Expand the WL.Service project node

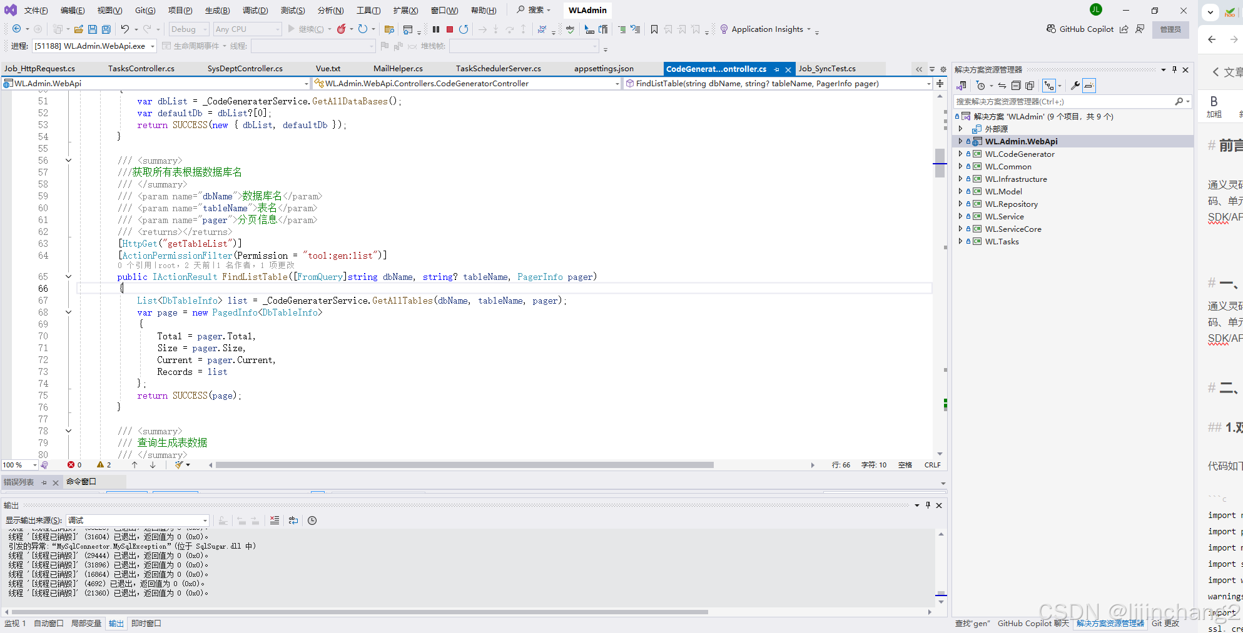tap(960, 216)
